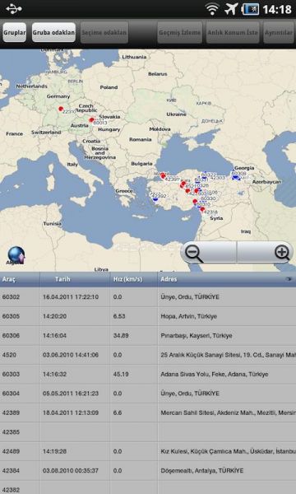Open the Gruplar button
This screenshot has height=494, width=296.
[15, 32]
